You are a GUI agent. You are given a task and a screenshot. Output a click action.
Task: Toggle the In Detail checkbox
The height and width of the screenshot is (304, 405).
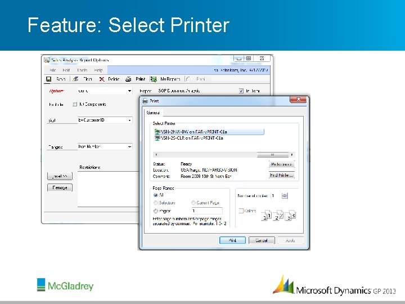pos(241,91)
